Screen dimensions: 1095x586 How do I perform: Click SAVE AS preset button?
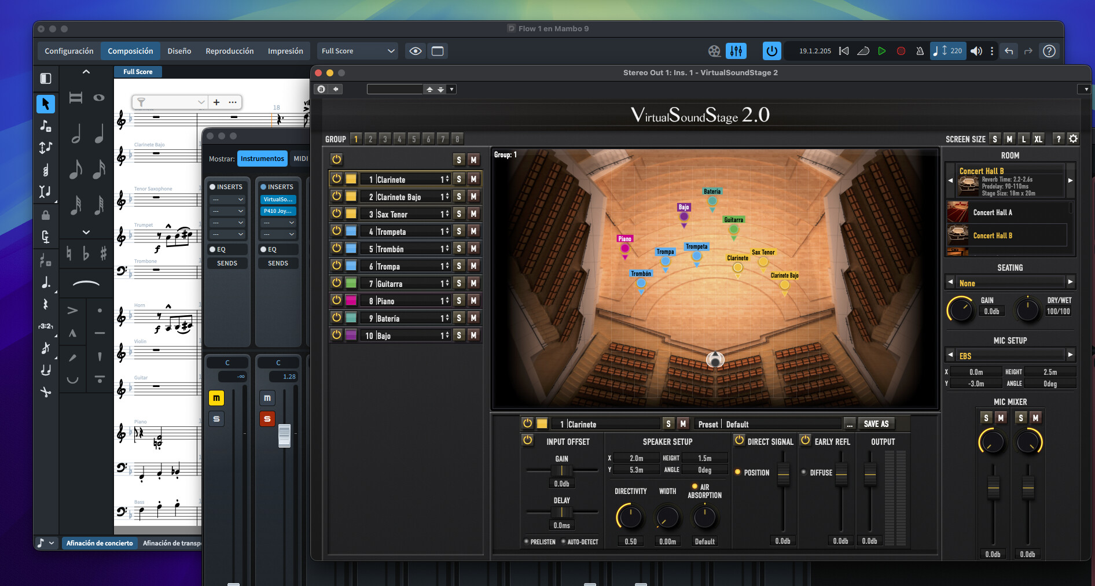point(876,424)
